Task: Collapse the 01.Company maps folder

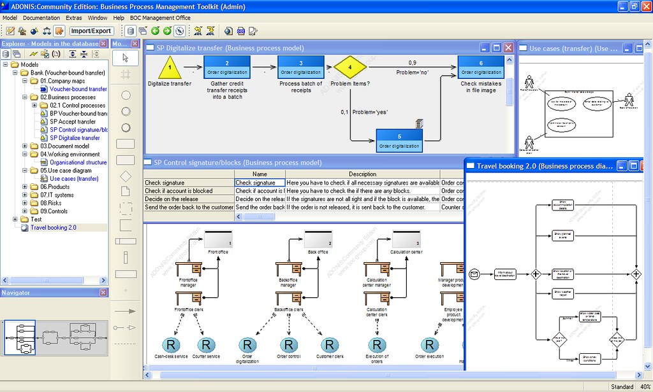Action: pos(25,81)
